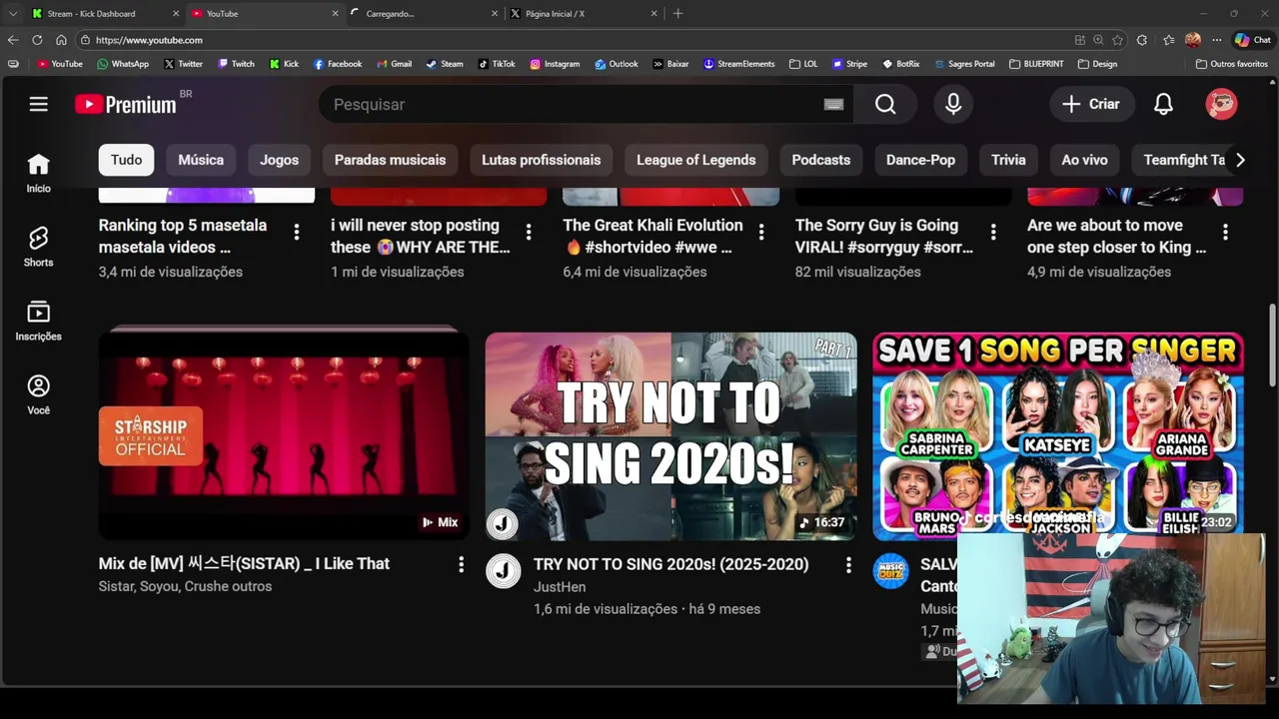Open Inscrições in the sidebar
The height and width of the screenshot is (719, 1279).
click(x=38, y=321)
